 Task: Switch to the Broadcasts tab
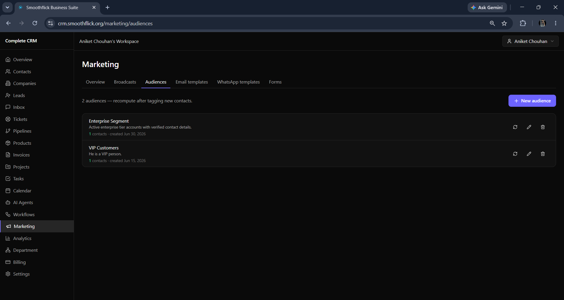pos(125,82)
